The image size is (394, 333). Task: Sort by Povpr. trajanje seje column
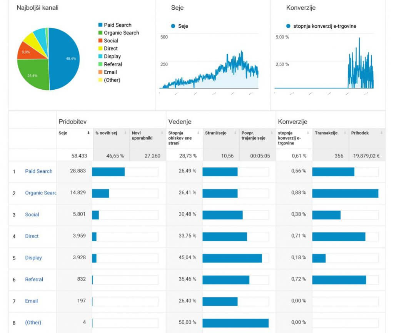coord(253,135)
